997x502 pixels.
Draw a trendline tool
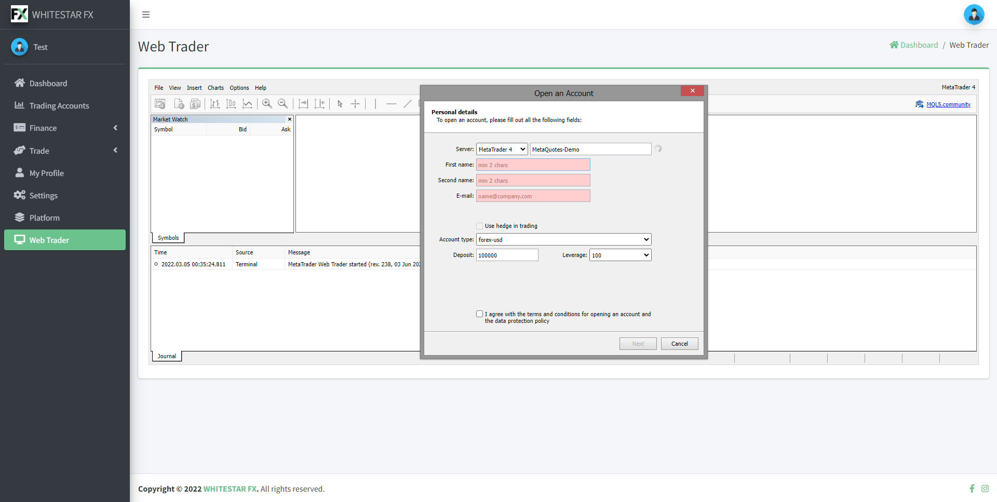[408, 104]
